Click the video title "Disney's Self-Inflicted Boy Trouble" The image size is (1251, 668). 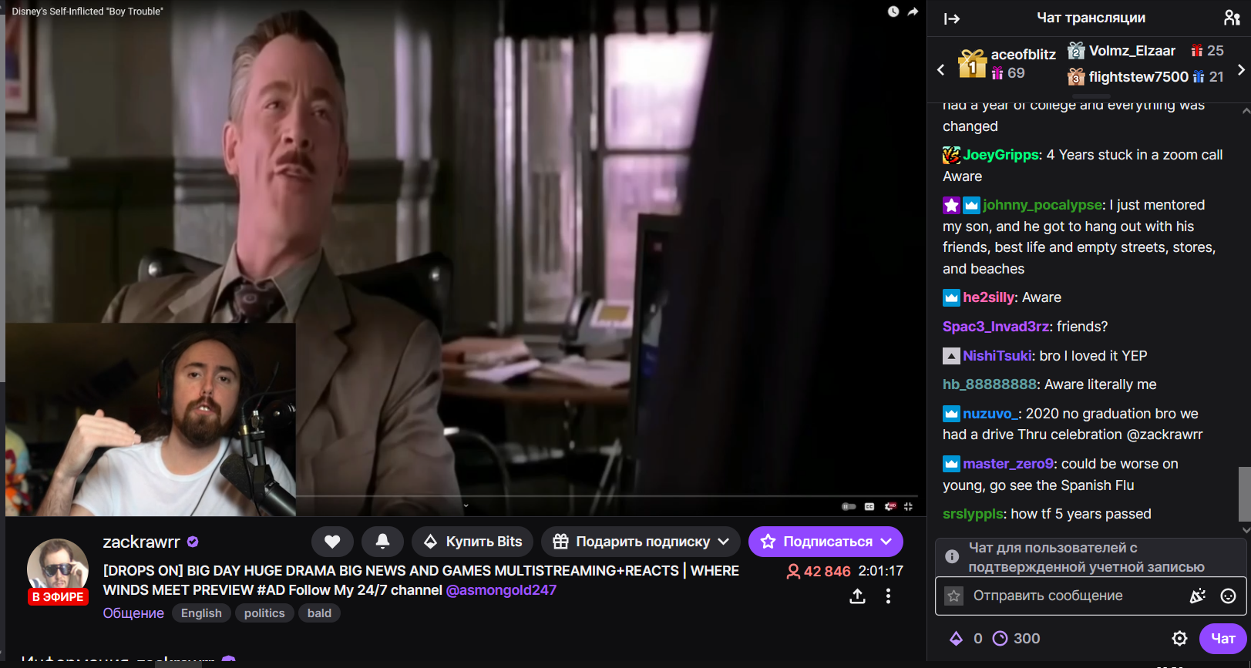[x=87, y=12]
